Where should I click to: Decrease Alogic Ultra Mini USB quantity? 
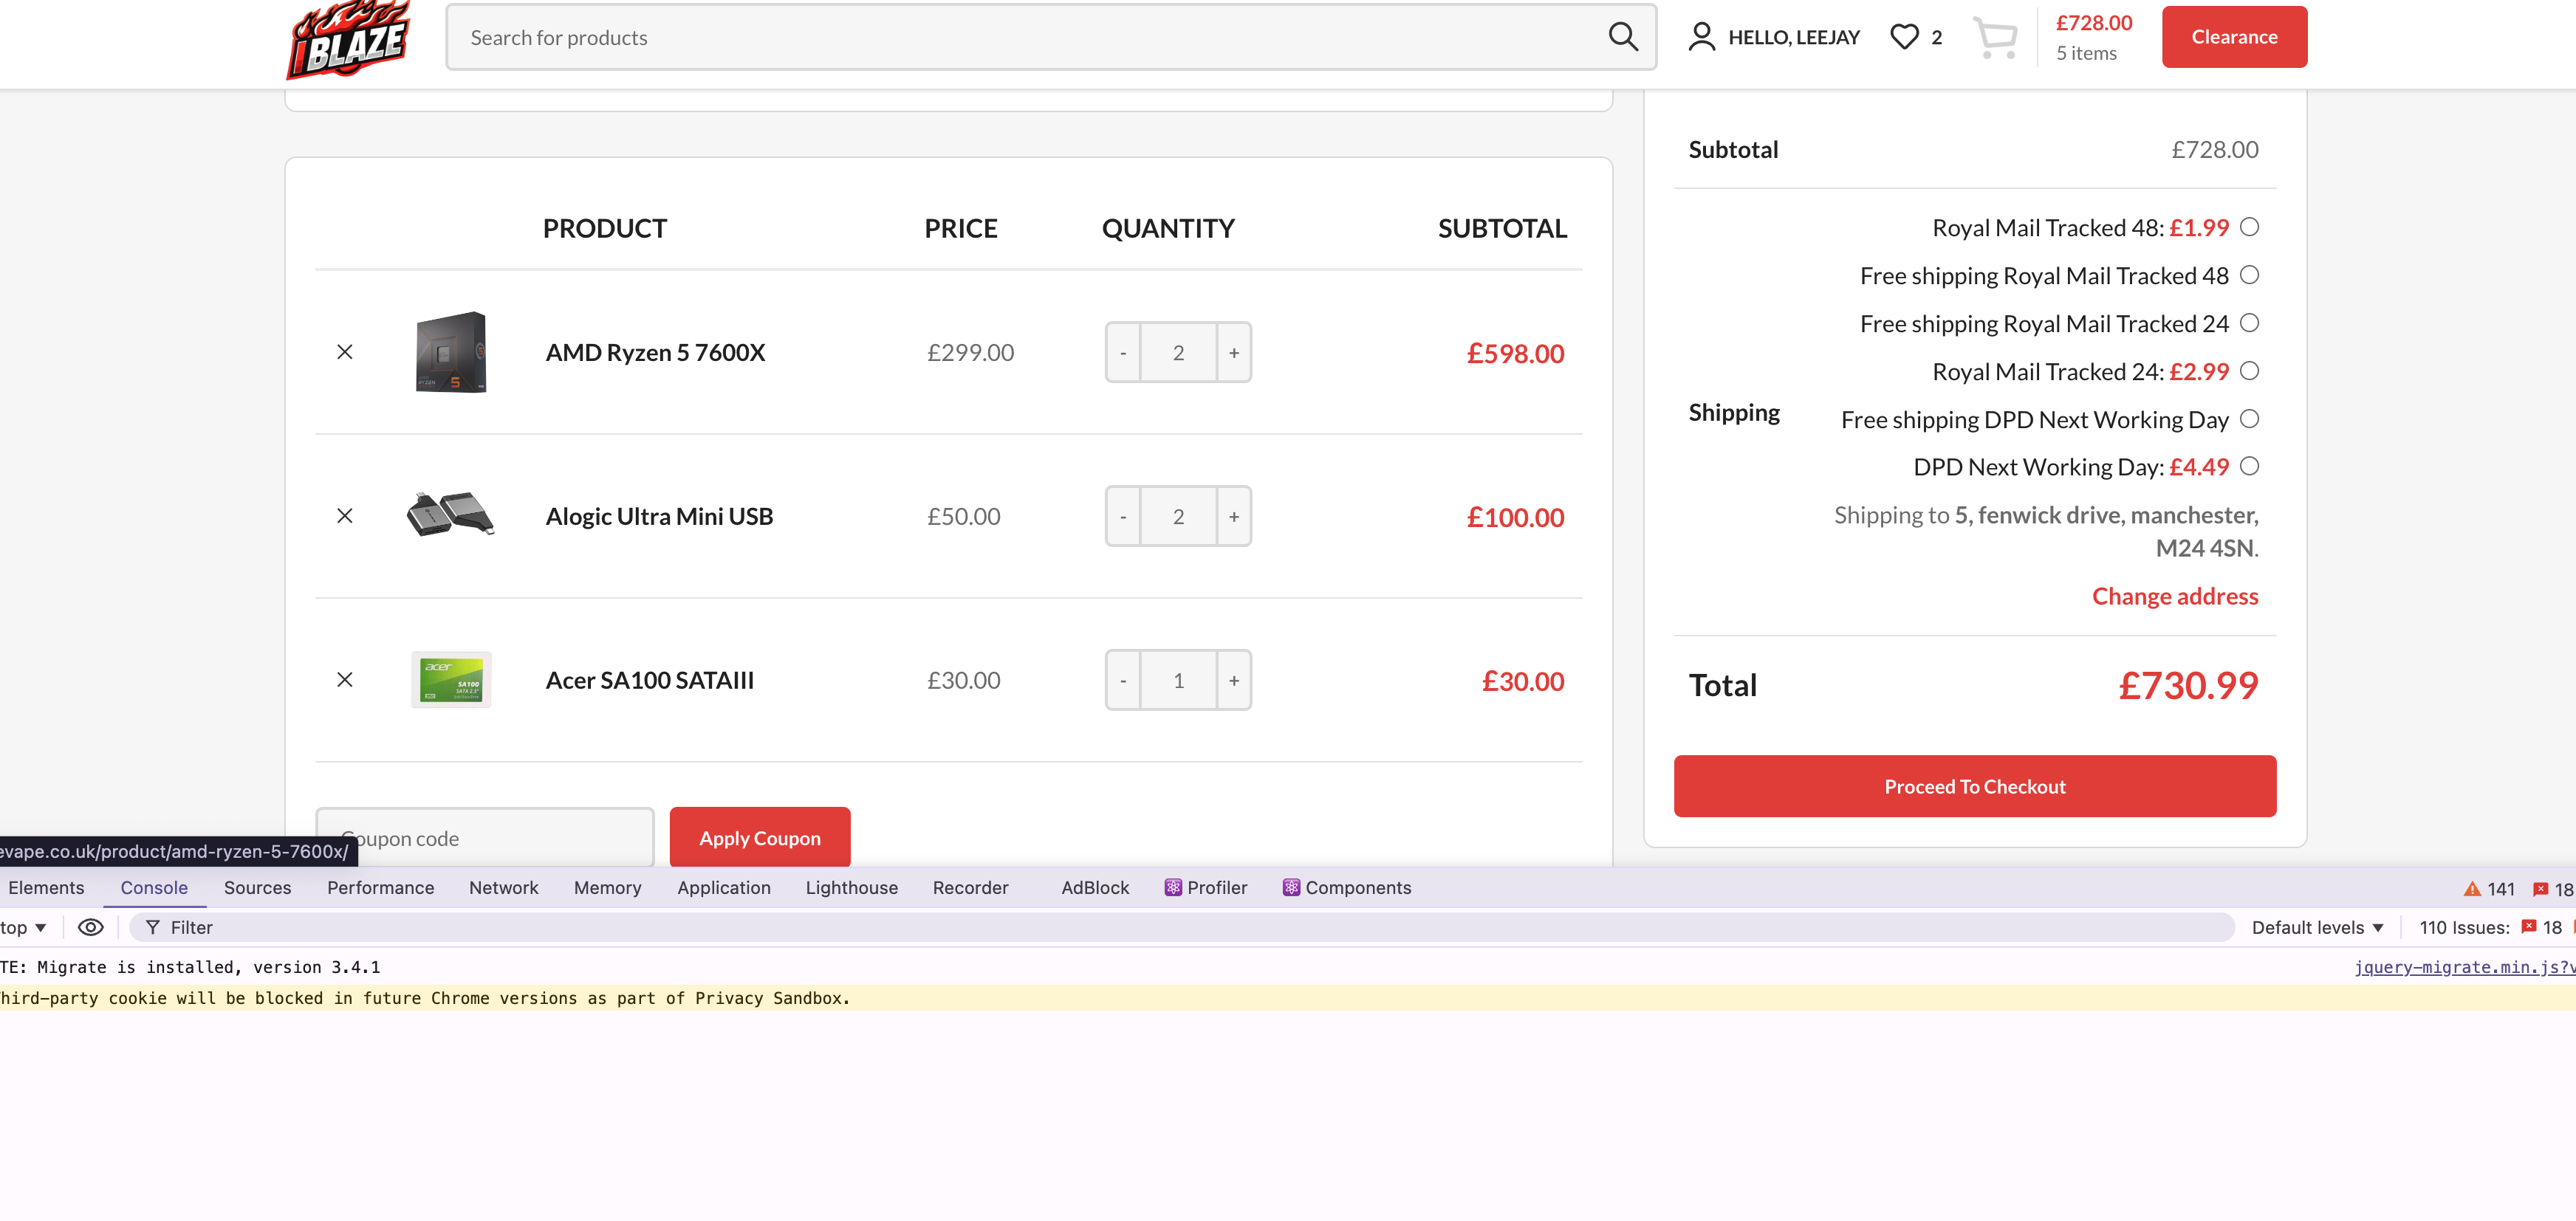[x=1123, y=517]
